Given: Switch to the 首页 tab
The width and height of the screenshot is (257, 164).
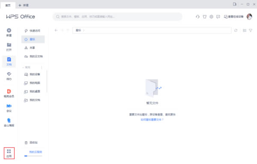Looking at the screenshot, I should (x=8, y=6).
